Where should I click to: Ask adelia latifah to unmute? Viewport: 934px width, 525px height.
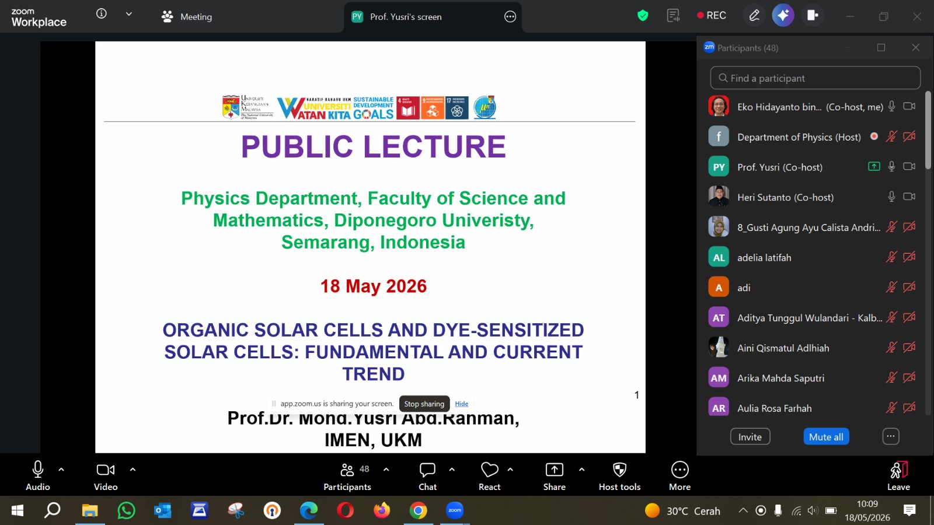[x=891, y=257]
